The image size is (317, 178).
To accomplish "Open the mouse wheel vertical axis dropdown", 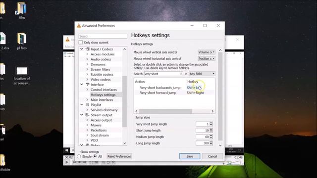I will tap(207, 52).
